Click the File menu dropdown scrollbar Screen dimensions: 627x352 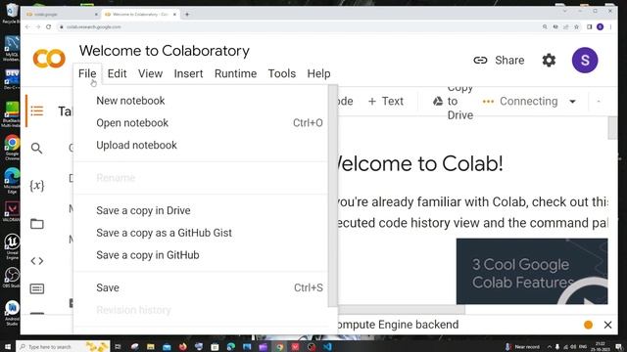(x=333, y=196)
